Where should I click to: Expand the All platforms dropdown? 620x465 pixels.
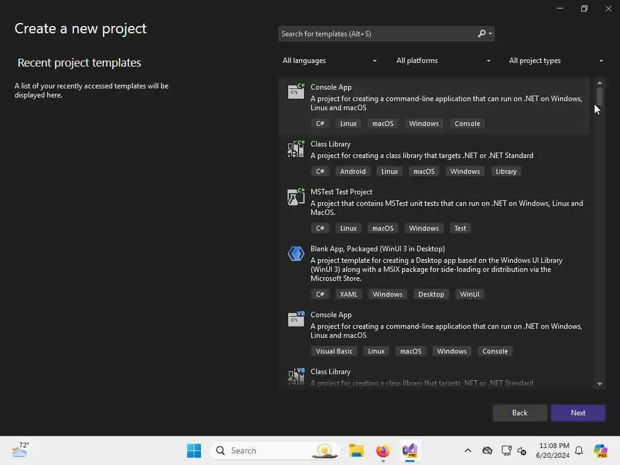[443, 61]
